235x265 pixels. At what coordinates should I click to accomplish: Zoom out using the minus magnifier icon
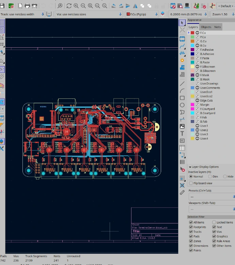coord(83,6)
